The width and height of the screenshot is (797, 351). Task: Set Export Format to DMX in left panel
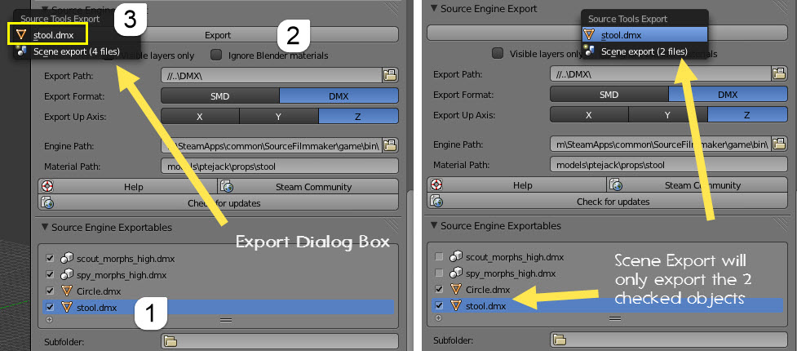click(339, 96)
